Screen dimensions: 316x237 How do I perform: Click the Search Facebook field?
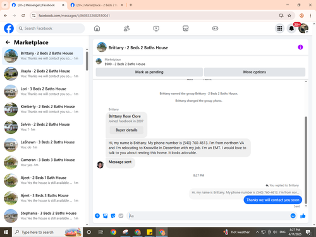pos(51,28)
